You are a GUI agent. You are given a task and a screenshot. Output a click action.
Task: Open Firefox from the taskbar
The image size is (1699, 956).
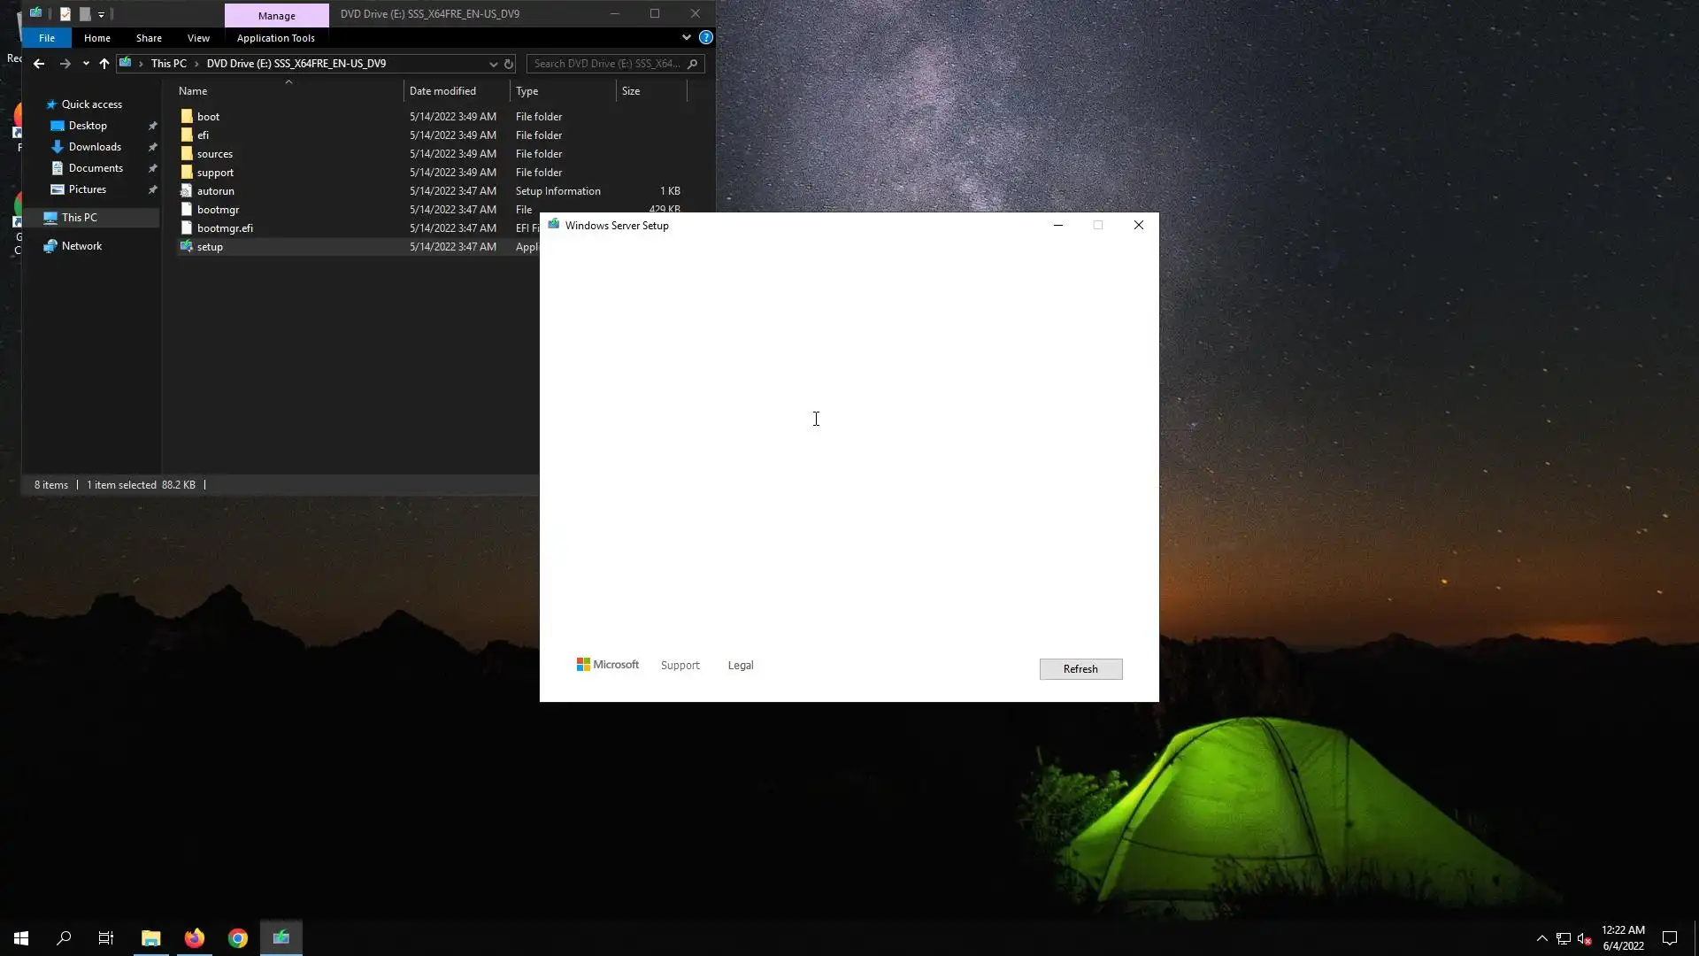195,938
